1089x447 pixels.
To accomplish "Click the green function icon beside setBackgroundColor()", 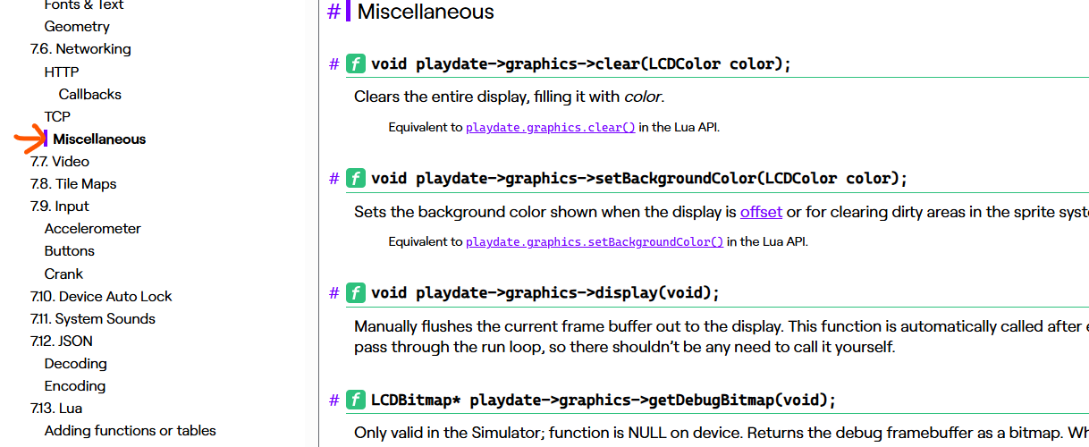I will pos(356,178).
